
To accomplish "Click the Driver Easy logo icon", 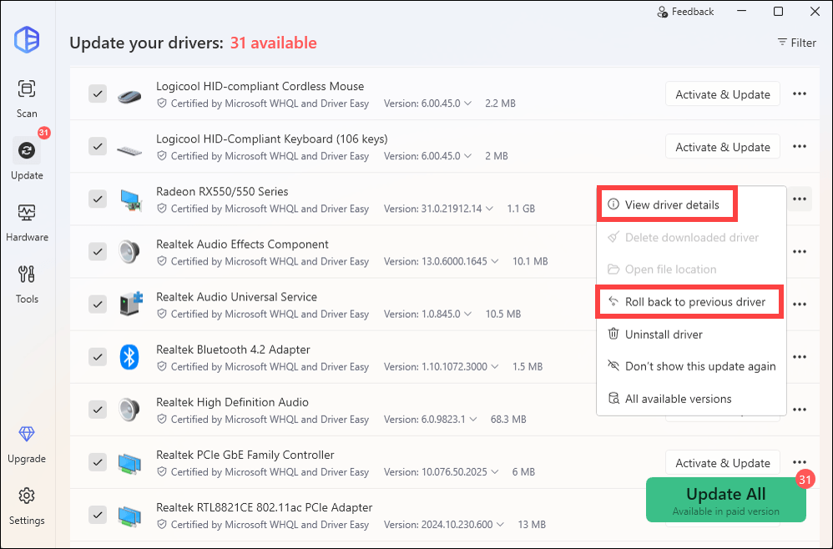I will (27, 40).
